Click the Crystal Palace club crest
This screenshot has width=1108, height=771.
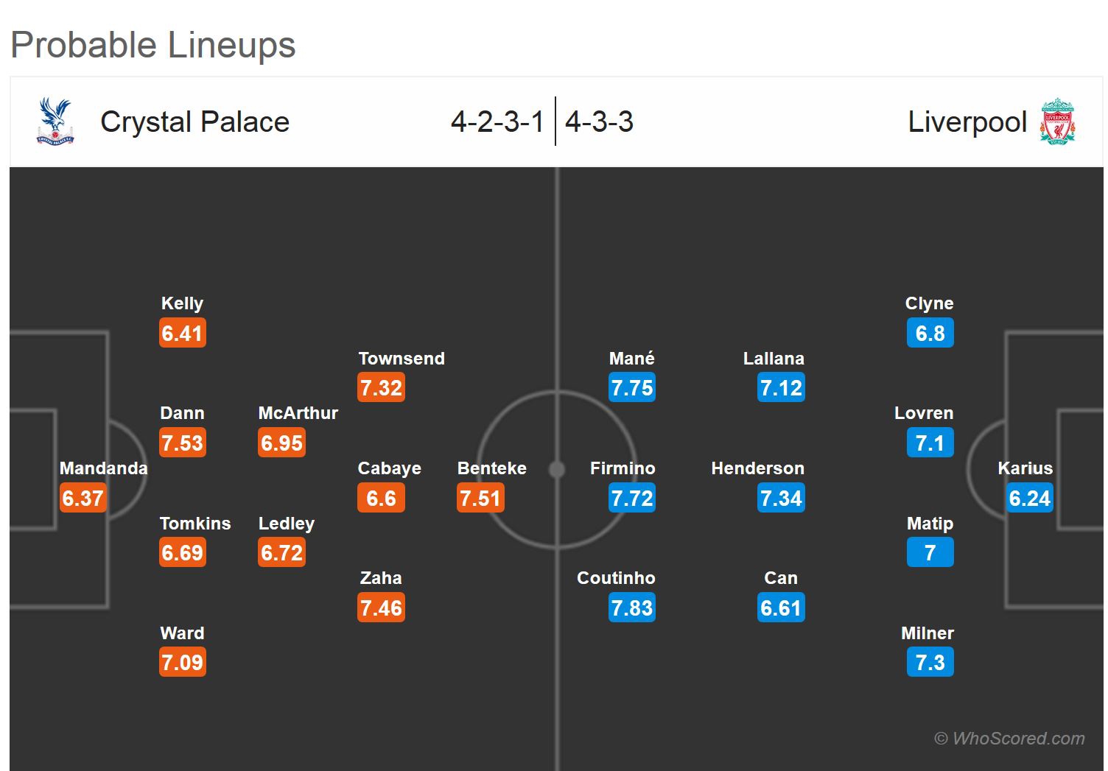click(x=55, y=122)
